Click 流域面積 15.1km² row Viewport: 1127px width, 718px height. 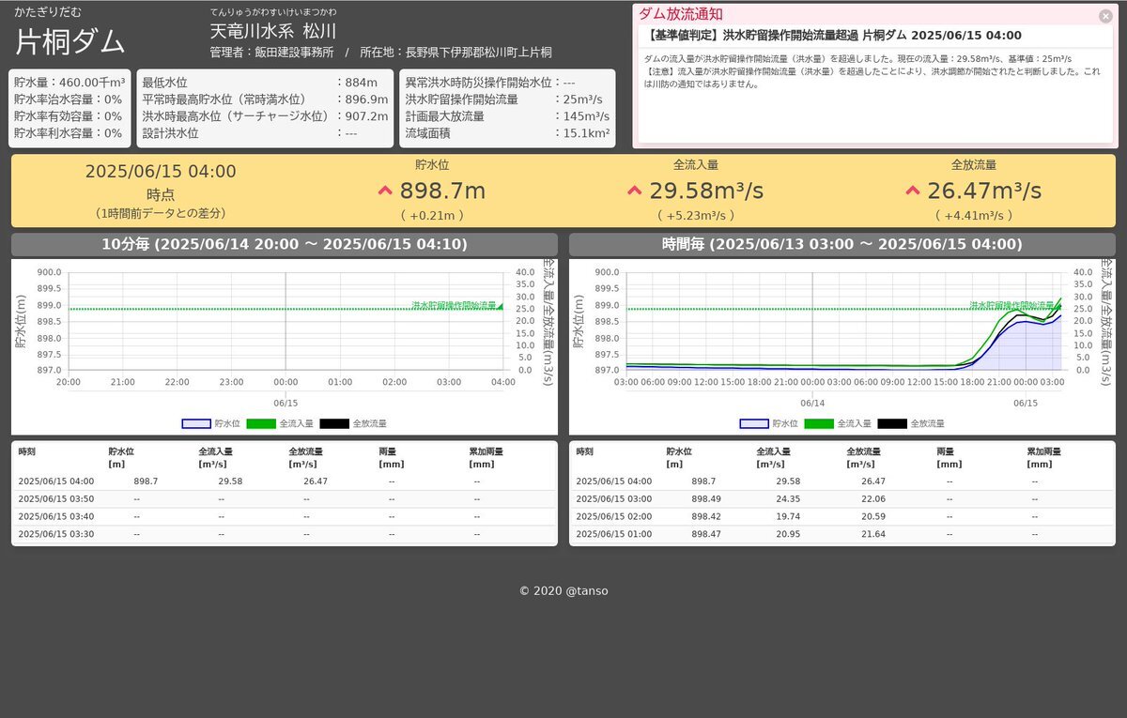[507, 133]
